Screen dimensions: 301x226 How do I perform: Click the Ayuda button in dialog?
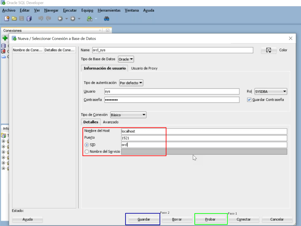(27, 219)
